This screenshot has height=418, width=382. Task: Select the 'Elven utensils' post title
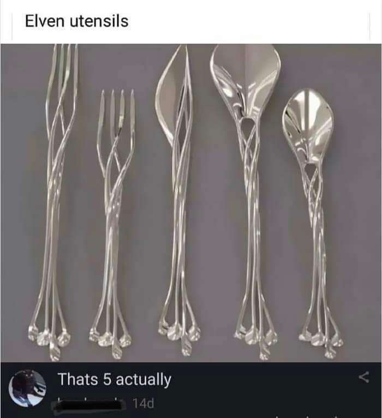77,21
